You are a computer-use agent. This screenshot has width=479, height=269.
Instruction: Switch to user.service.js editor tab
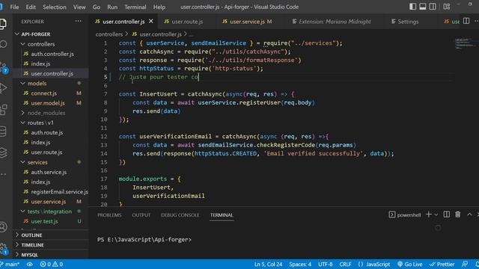[x=248, y=22]
